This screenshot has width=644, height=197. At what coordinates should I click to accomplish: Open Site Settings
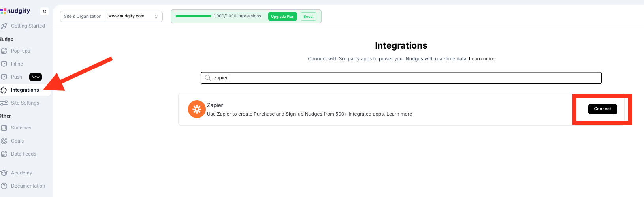(x=25, y=103)
